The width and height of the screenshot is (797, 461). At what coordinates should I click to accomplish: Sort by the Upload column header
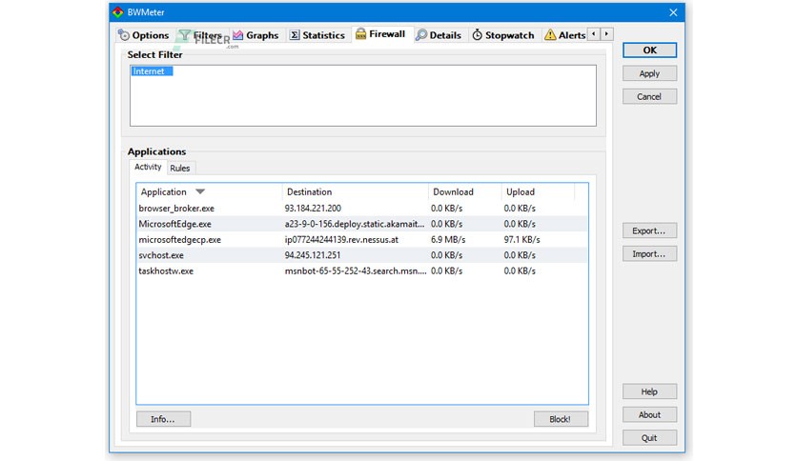538,191
